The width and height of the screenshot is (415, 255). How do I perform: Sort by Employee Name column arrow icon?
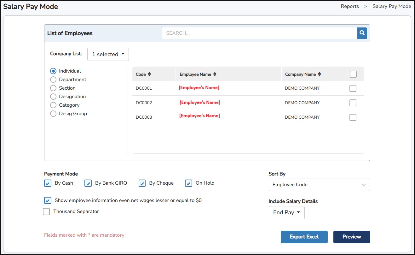pyautogui.click(x=215, y=74)
